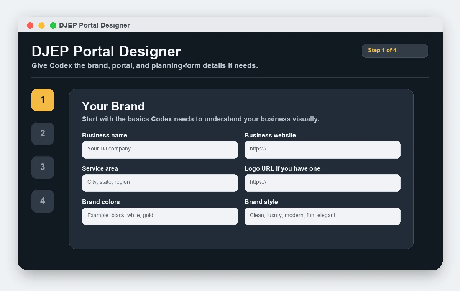Select the Logo URL input field
Image resolution: width=460 pixels, height=291 pixels.
point(322,183)
